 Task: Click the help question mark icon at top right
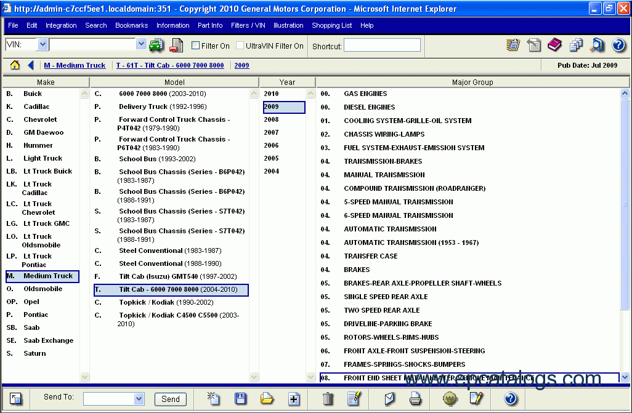(618, 45)
